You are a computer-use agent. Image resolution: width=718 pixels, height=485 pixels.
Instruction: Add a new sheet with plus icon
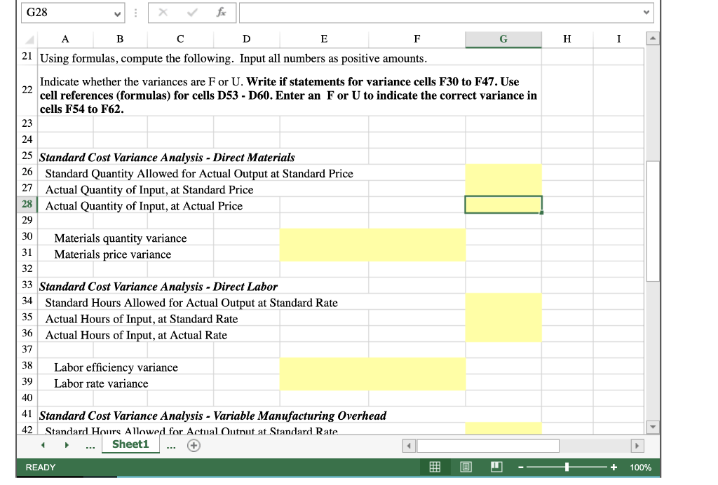[x=194, y=445]
